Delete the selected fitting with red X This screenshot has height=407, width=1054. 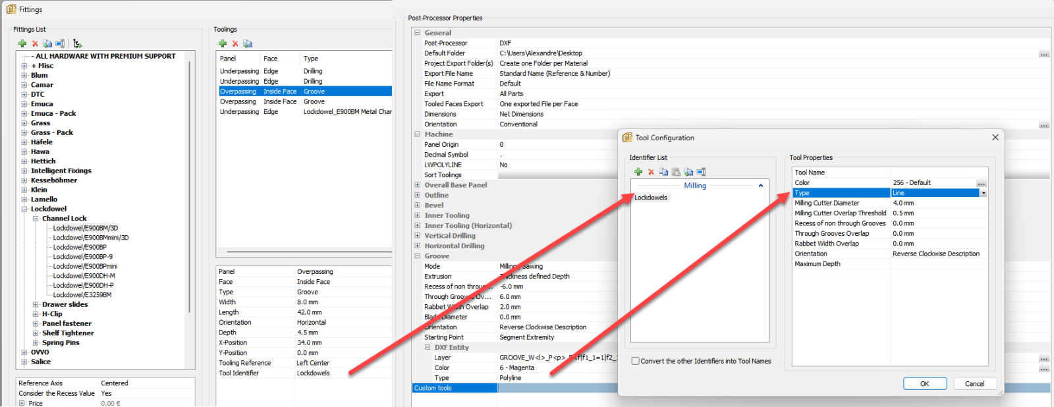(x=35, y=43)
